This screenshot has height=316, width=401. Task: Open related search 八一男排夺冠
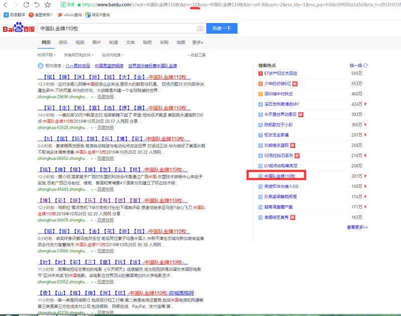[x=78, y=66]
